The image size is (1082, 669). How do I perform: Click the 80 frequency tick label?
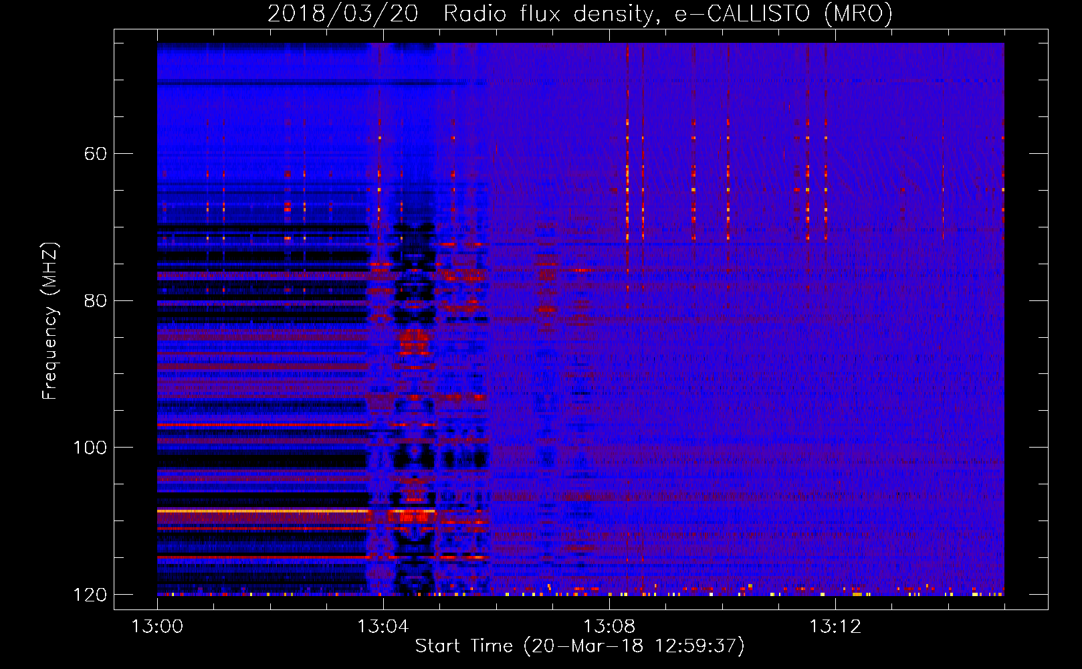[x=95, y=300]
